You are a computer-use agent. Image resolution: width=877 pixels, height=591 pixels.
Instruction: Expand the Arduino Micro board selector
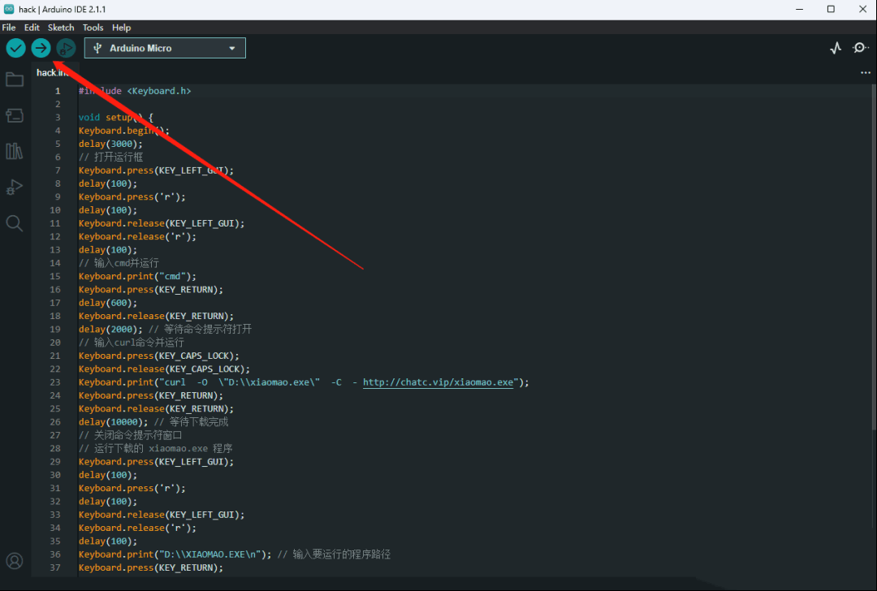coord(165,48)
